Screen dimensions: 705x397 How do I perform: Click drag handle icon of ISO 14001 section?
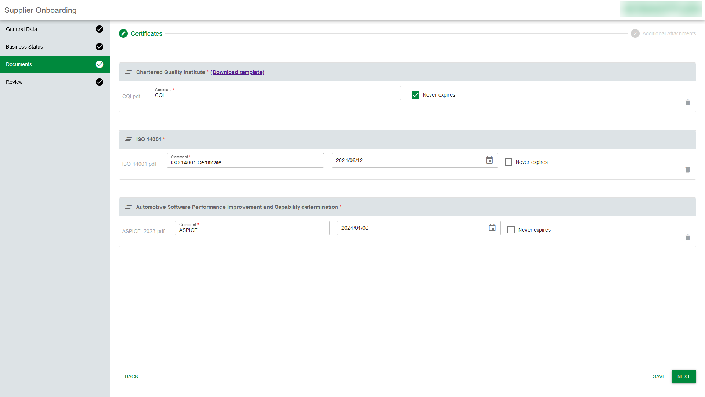(128, 139)
